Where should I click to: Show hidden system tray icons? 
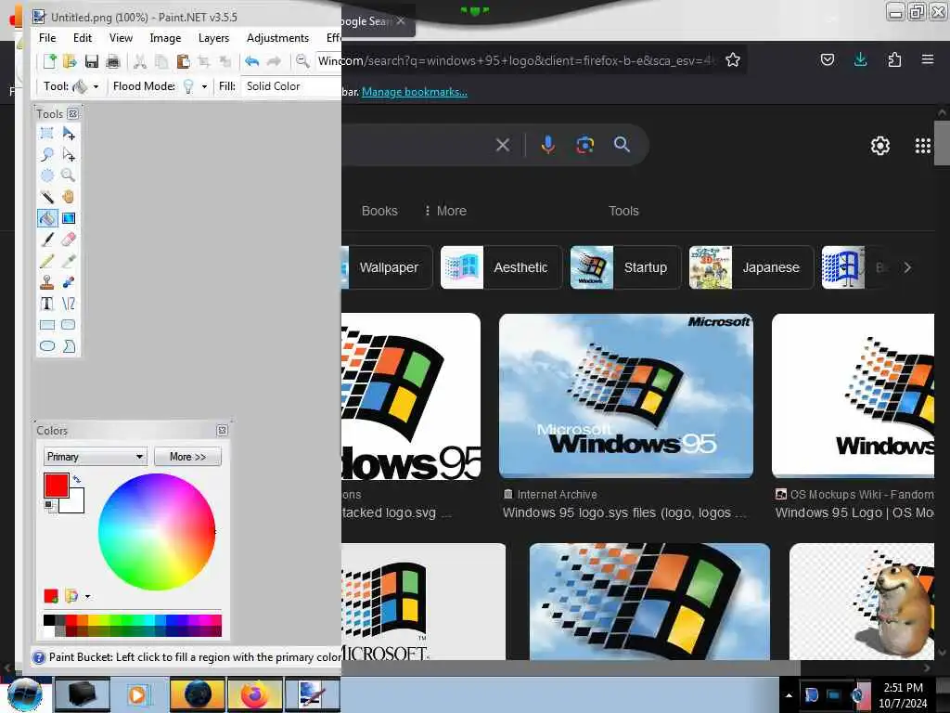click(x=789, y=695)
